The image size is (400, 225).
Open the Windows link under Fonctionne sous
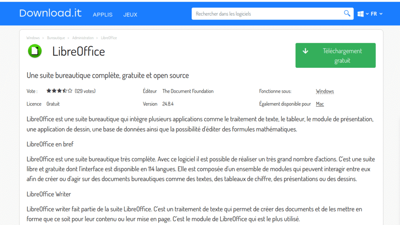[325, 91]
